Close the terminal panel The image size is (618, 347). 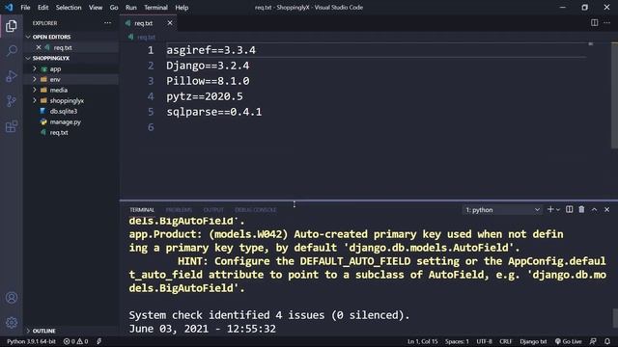click(607, 210)
